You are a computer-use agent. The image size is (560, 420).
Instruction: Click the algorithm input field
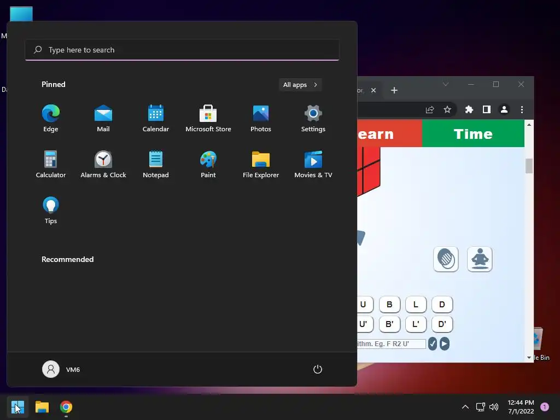click(392, 344)
